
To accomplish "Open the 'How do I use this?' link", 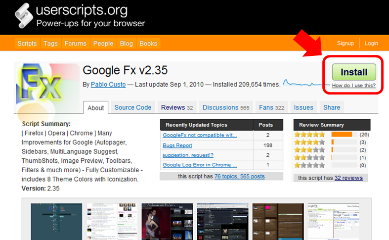I will click(354, 86).
